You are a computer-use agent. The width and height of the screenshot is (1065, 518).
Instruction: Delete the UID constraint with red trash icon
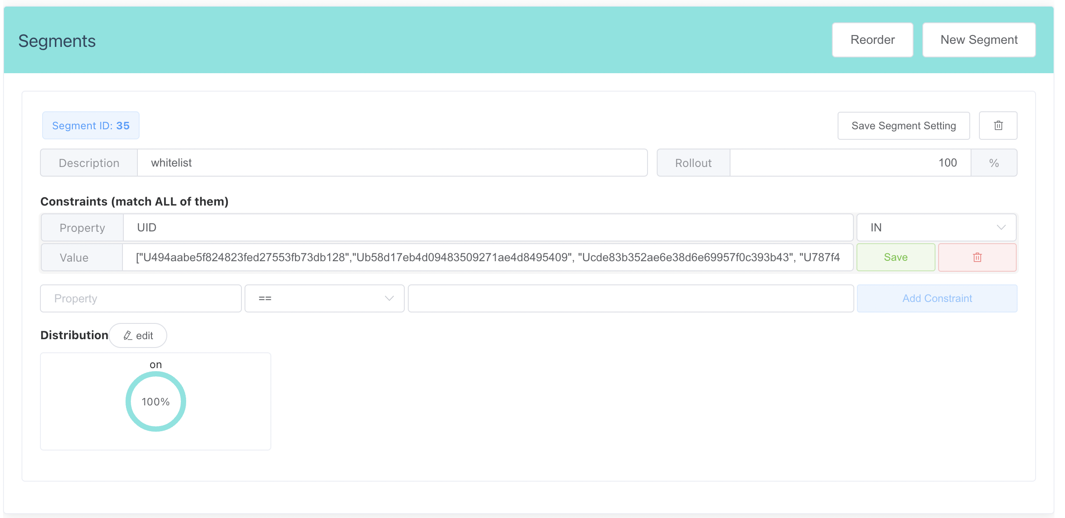coord(977,257)
